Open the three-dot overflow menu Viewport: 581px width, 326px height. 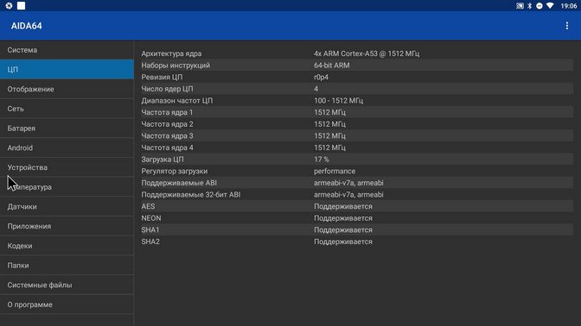click(x=567, y=26)
